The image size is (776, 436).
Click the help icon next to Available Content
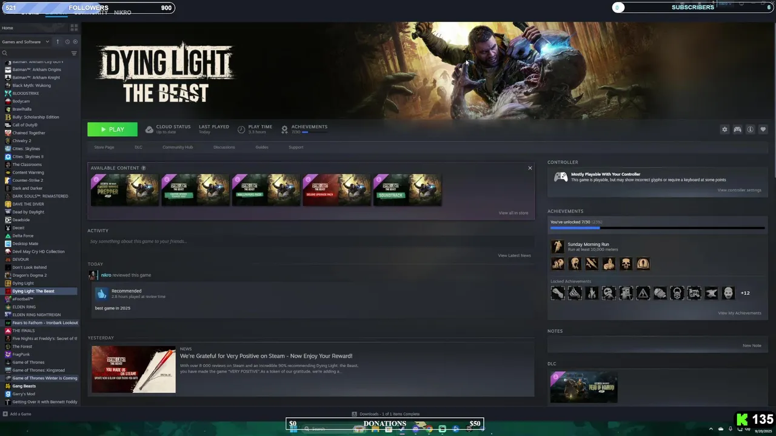point(144,168)
